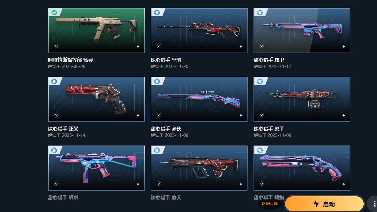Select the 甜心猎手 蜂刺 SMG skin thumbnail
This screenshot has height=212, width=377.
pos(96,168)
